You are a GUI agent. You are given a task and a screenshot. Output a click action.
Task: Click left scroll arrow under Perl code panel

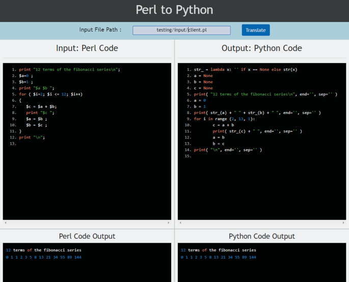pyautogui.click(x=6, y=223)
